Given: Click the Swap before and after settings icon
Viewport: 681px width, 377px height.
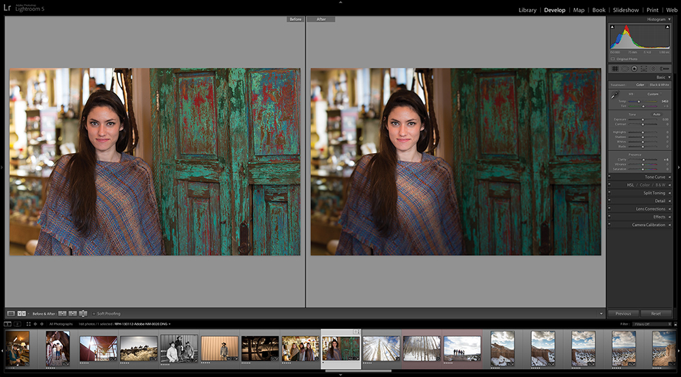Looking at the screenshot, I should tap(83, 313).
